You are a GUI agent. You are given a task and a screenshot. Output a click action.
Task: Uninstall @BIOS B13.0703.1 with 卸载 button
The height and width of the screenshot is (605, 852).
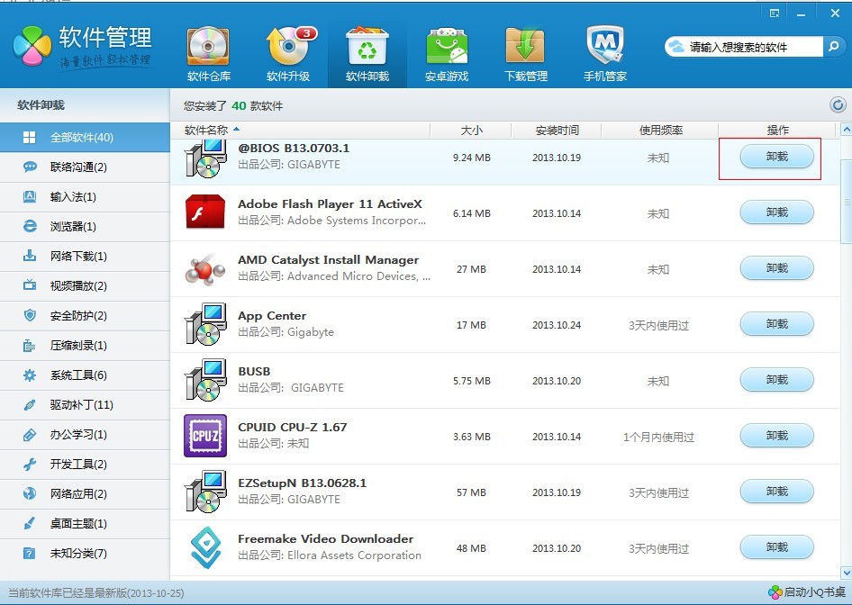pos(776,157)
